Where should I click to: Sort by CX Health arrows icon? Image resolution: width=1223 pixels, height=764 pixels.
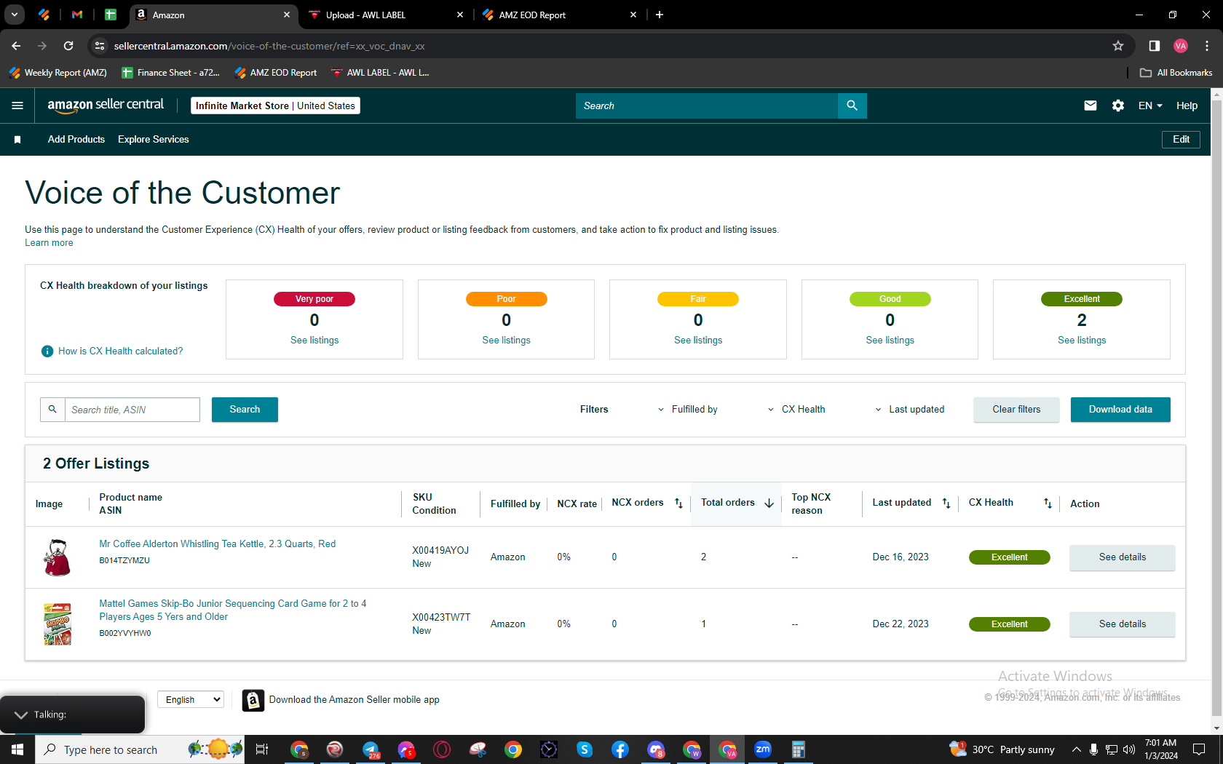(1048, 503)
